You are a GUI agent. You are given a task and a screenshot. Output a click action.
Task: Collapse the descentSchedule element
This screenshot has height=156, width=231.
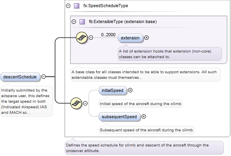point(44,76)
